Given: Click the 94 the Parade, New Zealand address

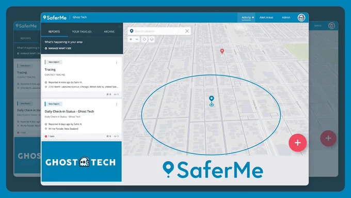Looking at the screenshot, I should [x=63, y=129].
